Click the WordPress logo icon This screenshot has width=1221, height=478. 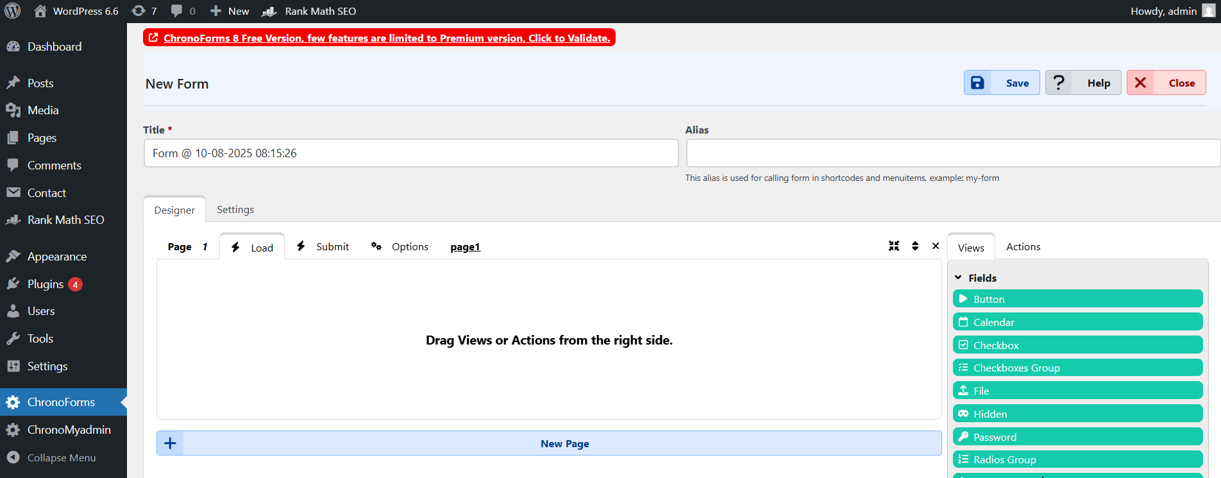[13, 11]
